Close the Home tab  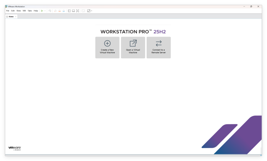coord(16,17)
